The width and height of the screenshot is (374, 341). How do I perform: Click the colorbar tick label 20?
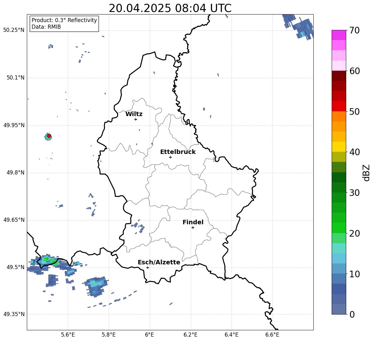click(x=354, y=233)
